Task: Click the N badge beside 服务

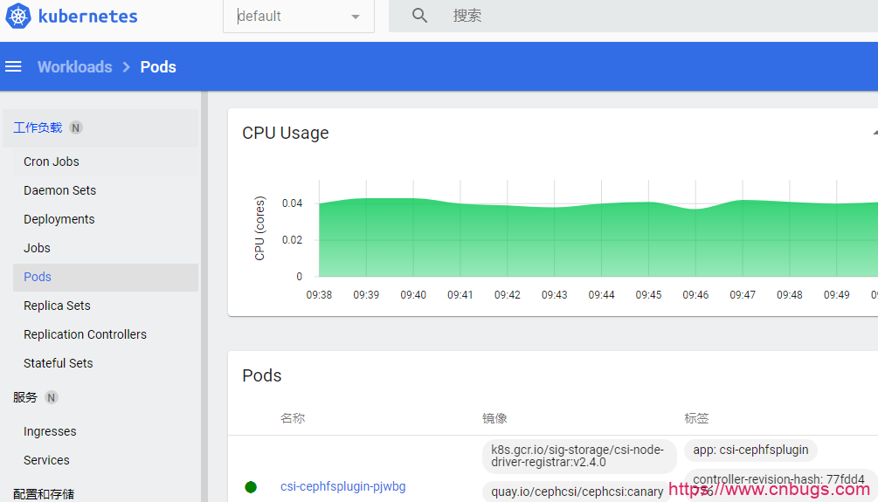Action: (x=52, y=398)
